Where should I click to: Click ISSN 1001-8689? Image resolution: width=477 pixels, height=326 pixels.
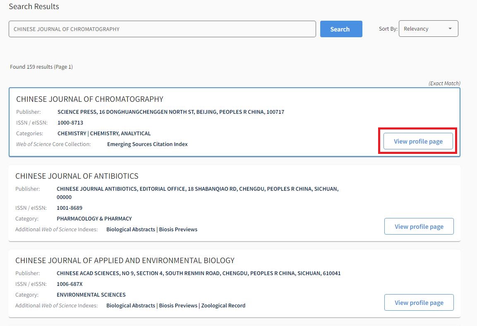(70, 208)
